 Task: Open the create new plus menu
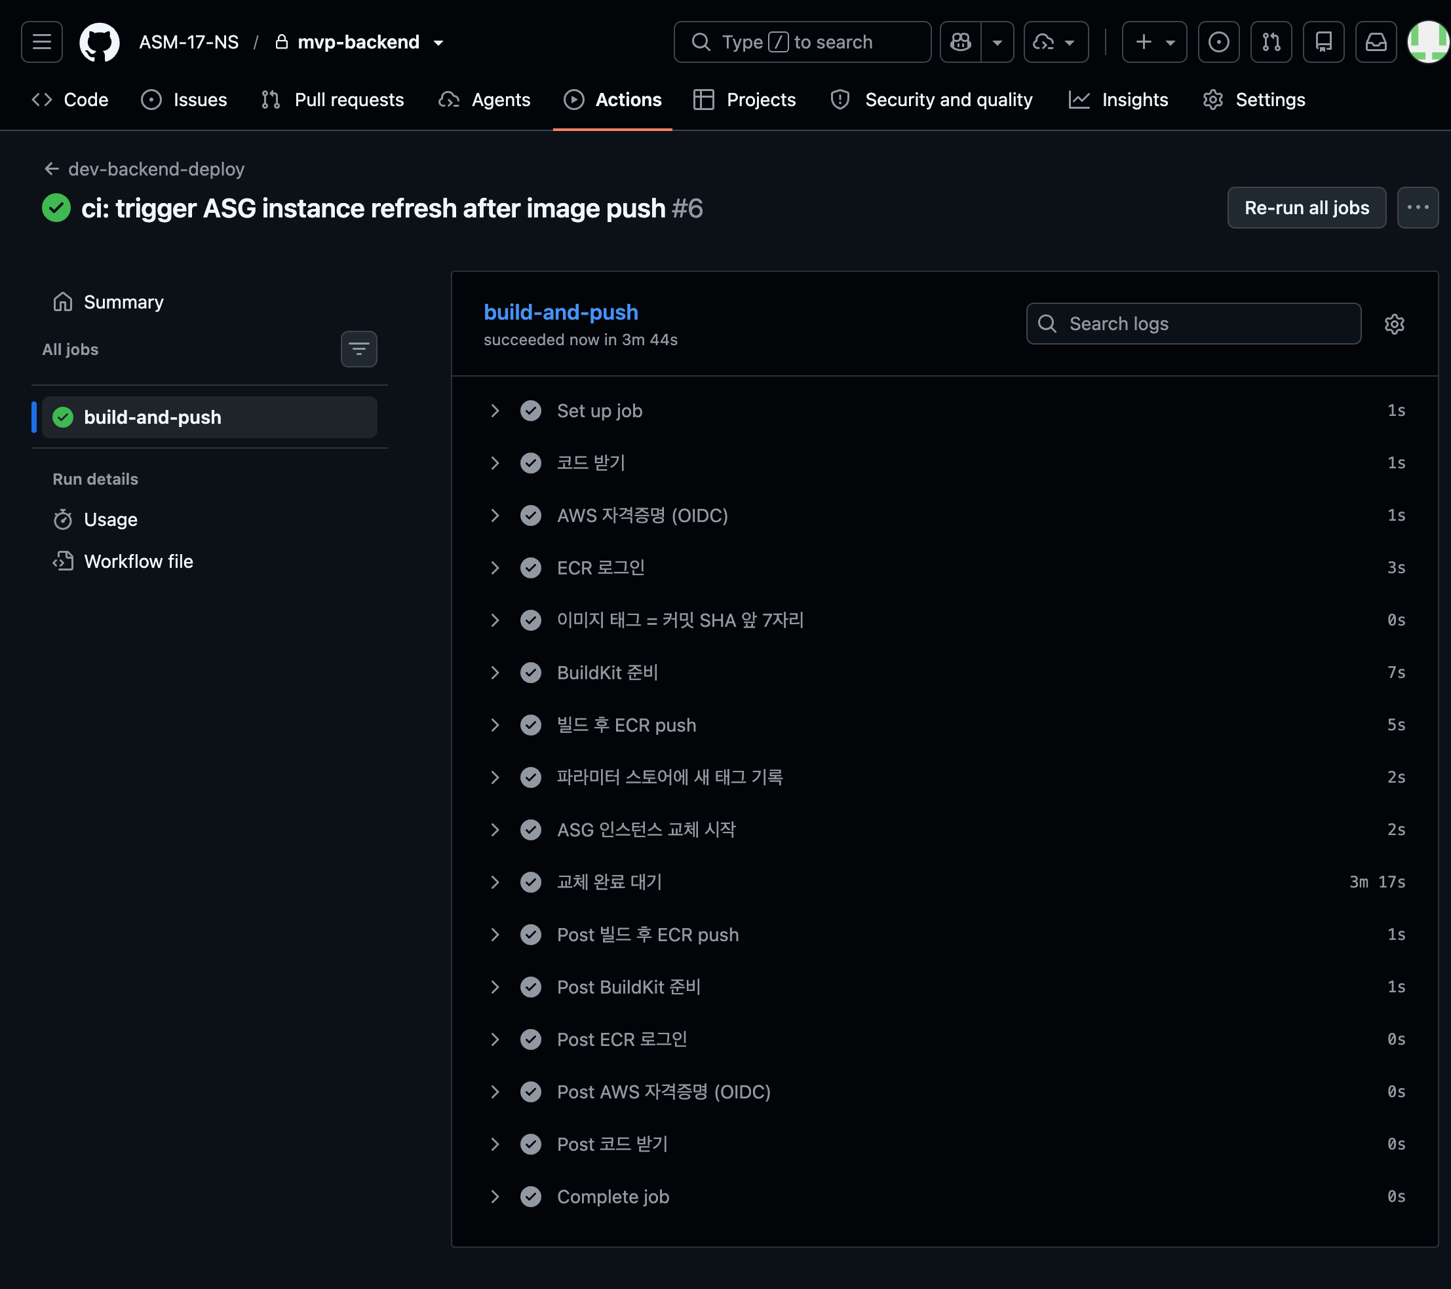pyautogui.click(x=1154, y=42)
